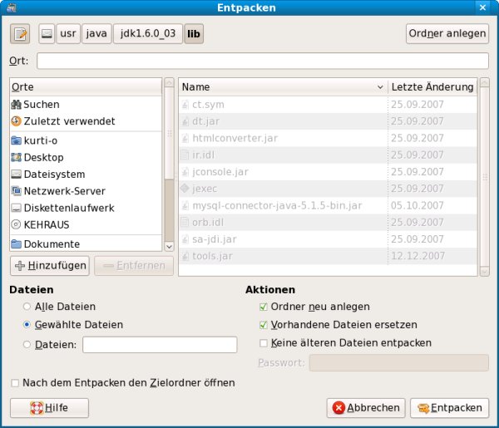Enable Keine älteren Dateien entpacken checkbox

click(264, 342)
